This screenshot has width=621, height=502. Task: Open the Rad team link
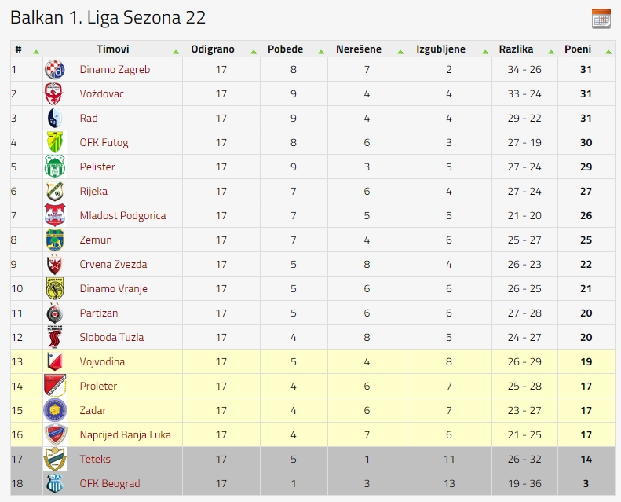[89, 118]
